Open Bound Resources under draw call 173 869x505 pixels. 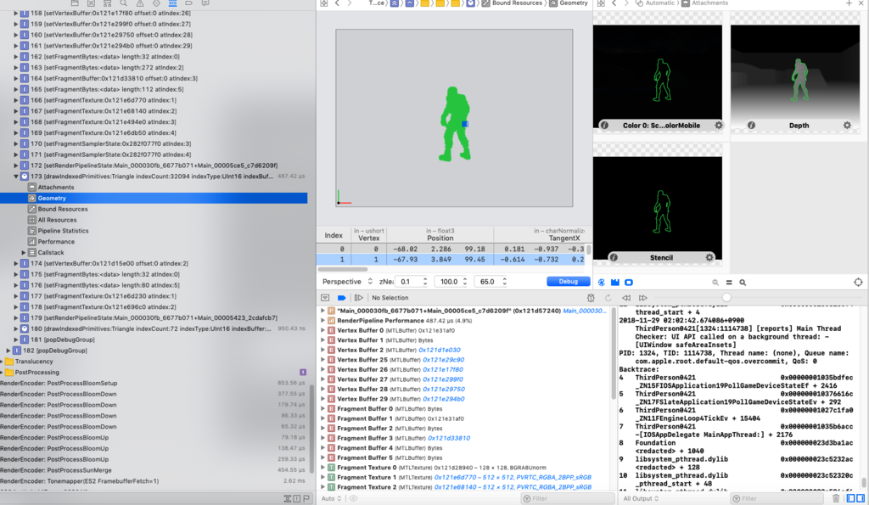point(62,209)
